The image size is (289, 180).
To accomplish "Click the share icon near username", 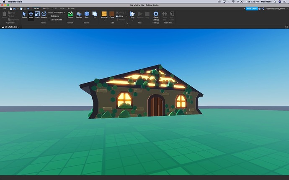I will 263,9.
